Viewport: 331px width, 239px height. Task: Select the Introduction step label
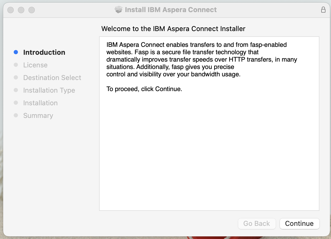click(x=44, y=52)
